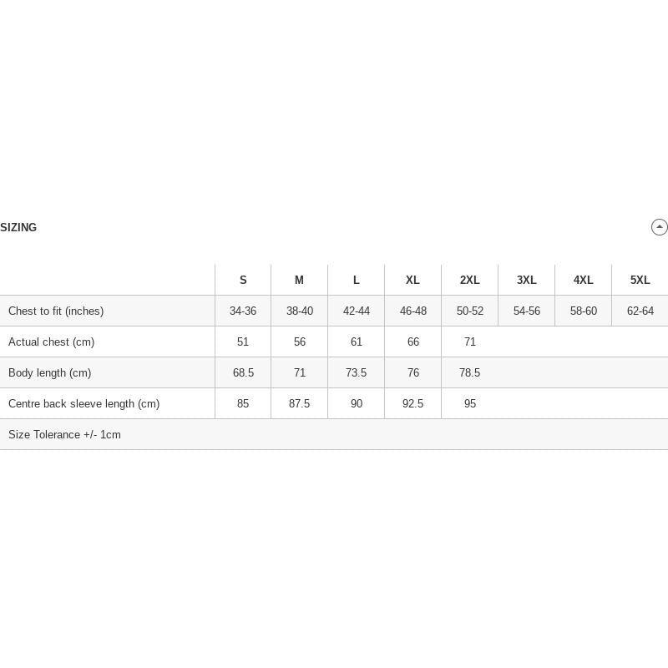
Task: Select the 2XL size column header
Action: [469, 280]
